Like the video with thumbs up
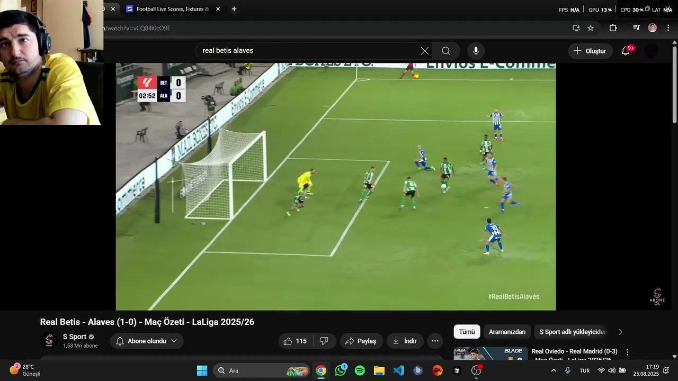 [296, 341]
